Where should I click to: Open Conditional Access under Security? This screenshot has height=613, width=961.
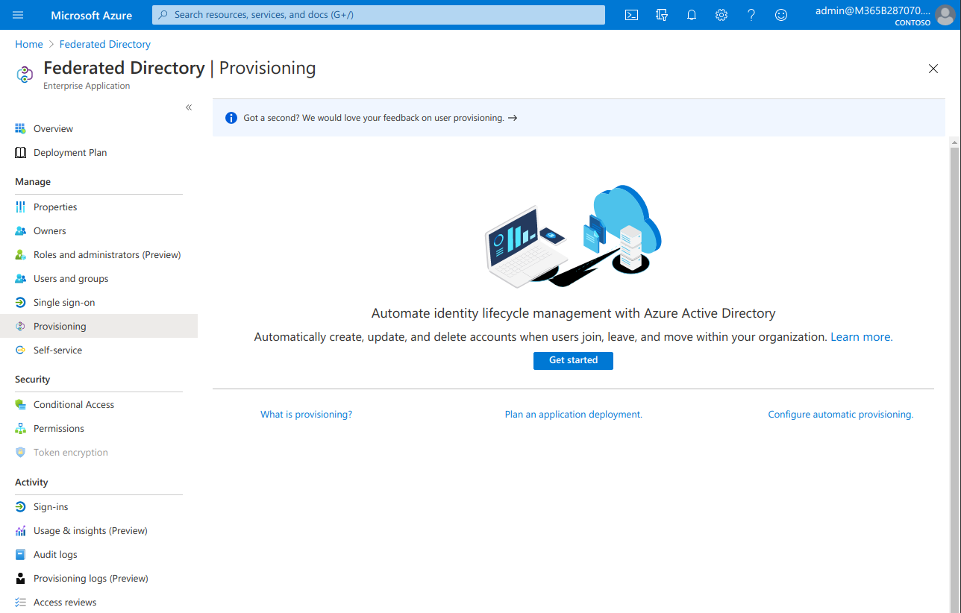(73, 404)
